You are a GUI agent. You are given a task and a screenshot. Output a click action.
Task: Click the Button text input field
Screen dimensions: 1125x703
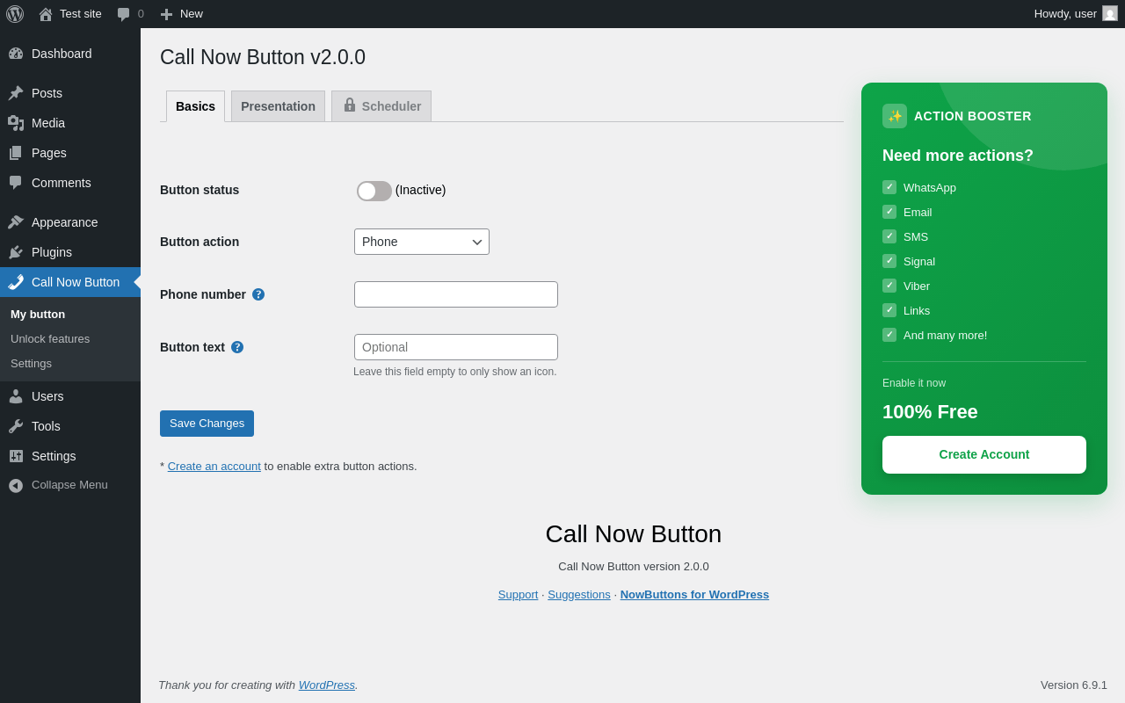pos(456,347)
